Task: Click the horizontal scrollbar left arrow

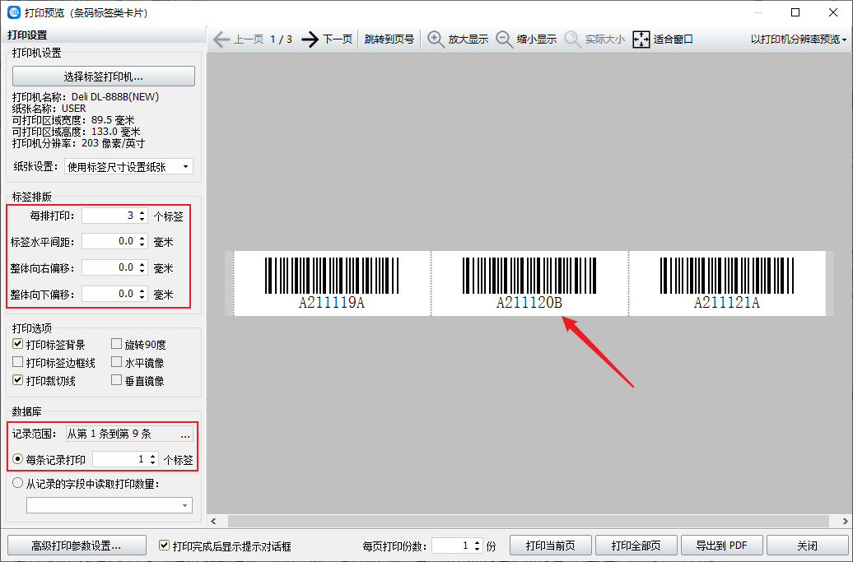Action: [x=214, y=521]
